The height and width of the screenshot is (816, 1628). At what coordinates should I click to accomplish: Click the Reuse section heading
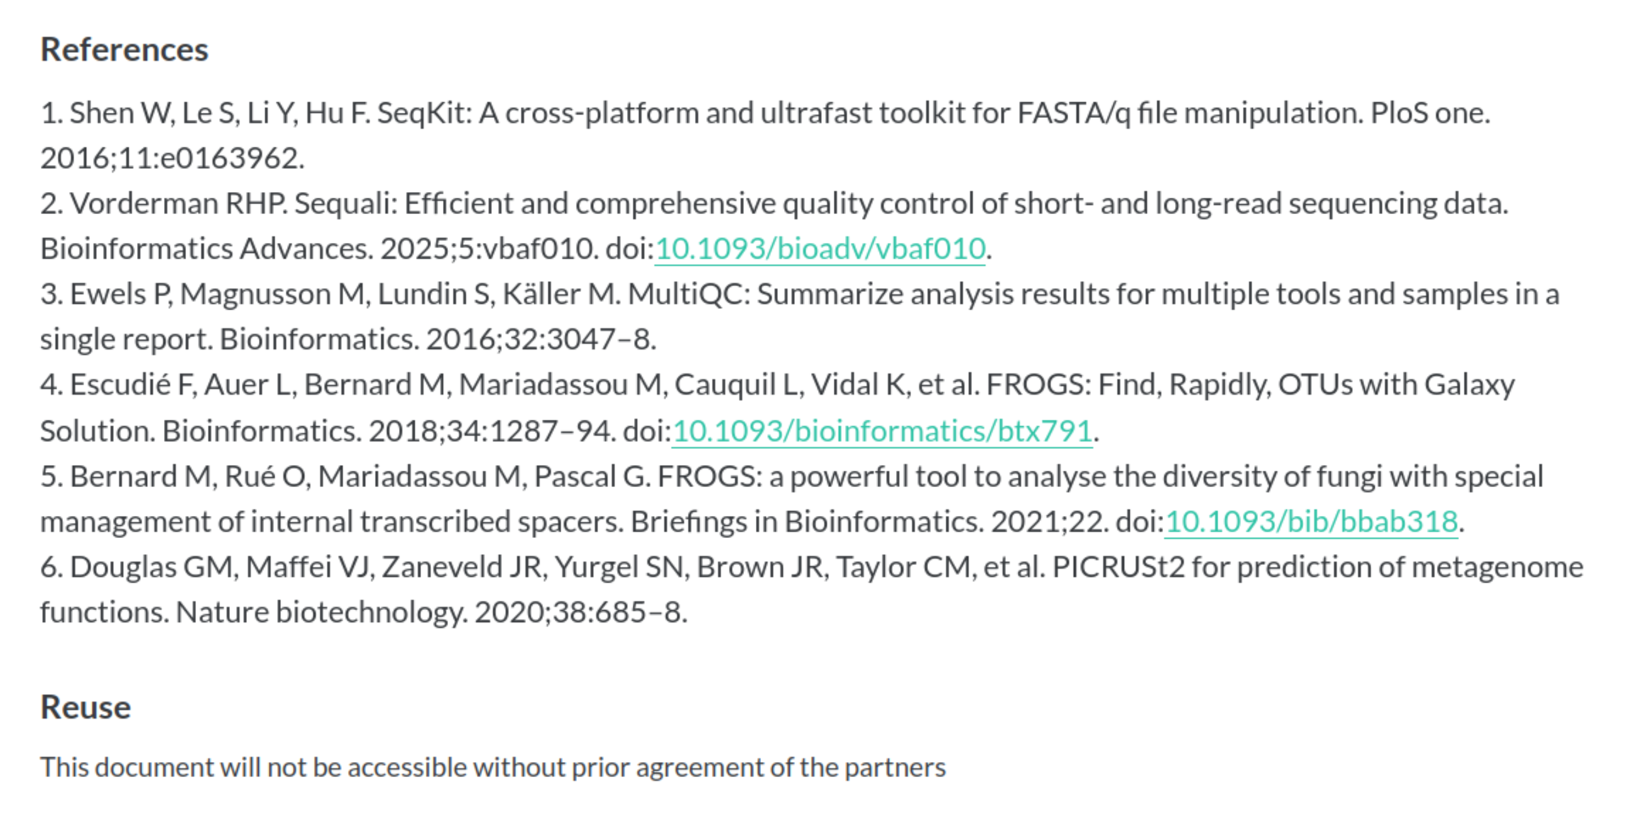(x=85, y=707)
